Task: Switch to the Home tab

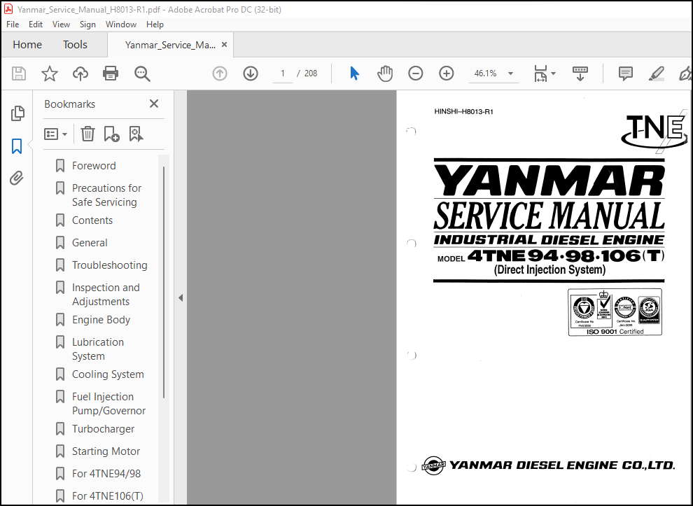Action: (27, 45)
